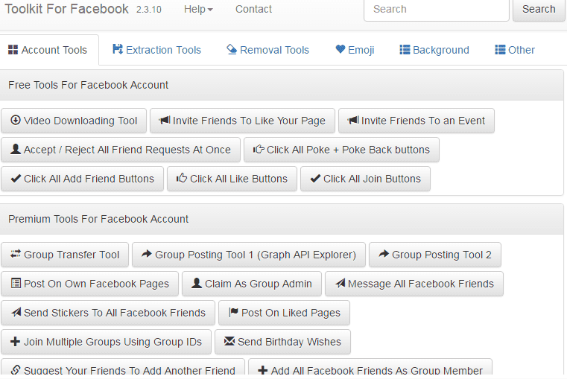The width and height of the screenshot is (567, 379).
Task: Click the flag icon on Post On Liked Pages
Action: 234,313
